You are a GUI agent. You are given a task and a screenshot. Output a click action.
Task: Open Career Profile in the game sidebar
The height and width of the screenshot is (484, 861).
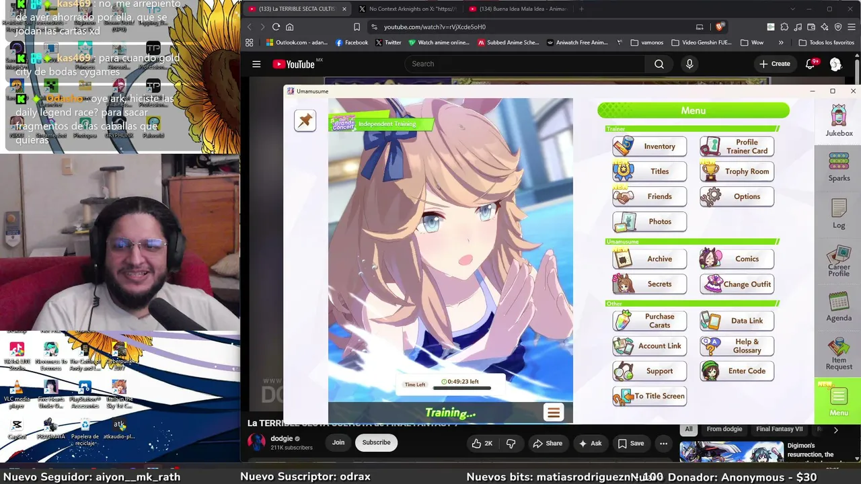[x=839, y=261]
